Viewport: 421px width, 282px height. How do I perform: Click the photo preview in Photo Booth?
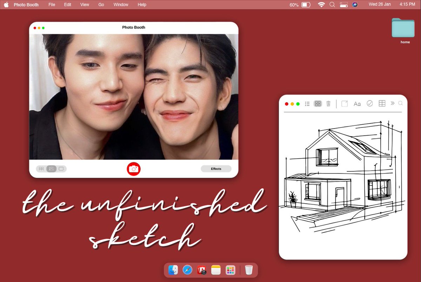coord(134,97)
